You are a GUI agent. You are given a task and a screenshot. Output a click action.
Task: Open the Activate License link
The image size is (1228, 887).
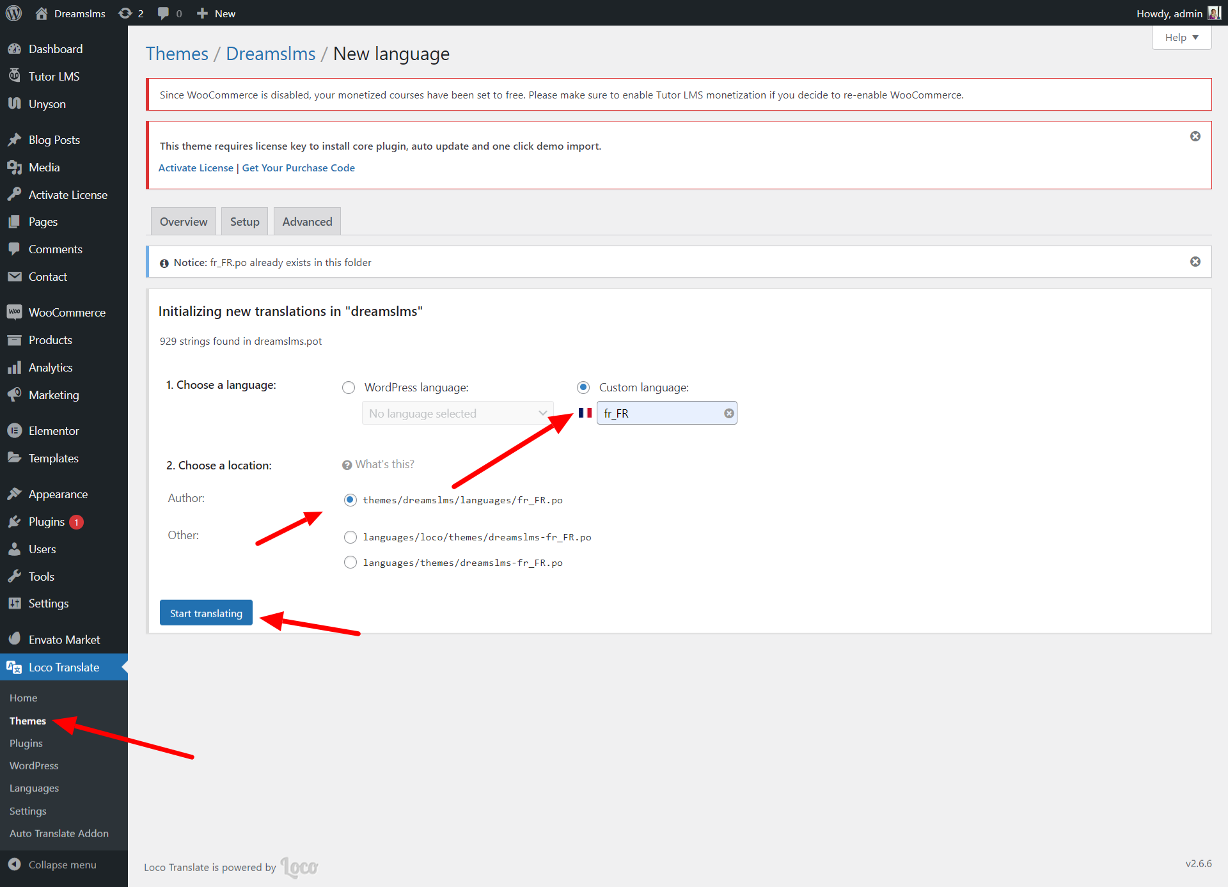click(x=196, y=168)
